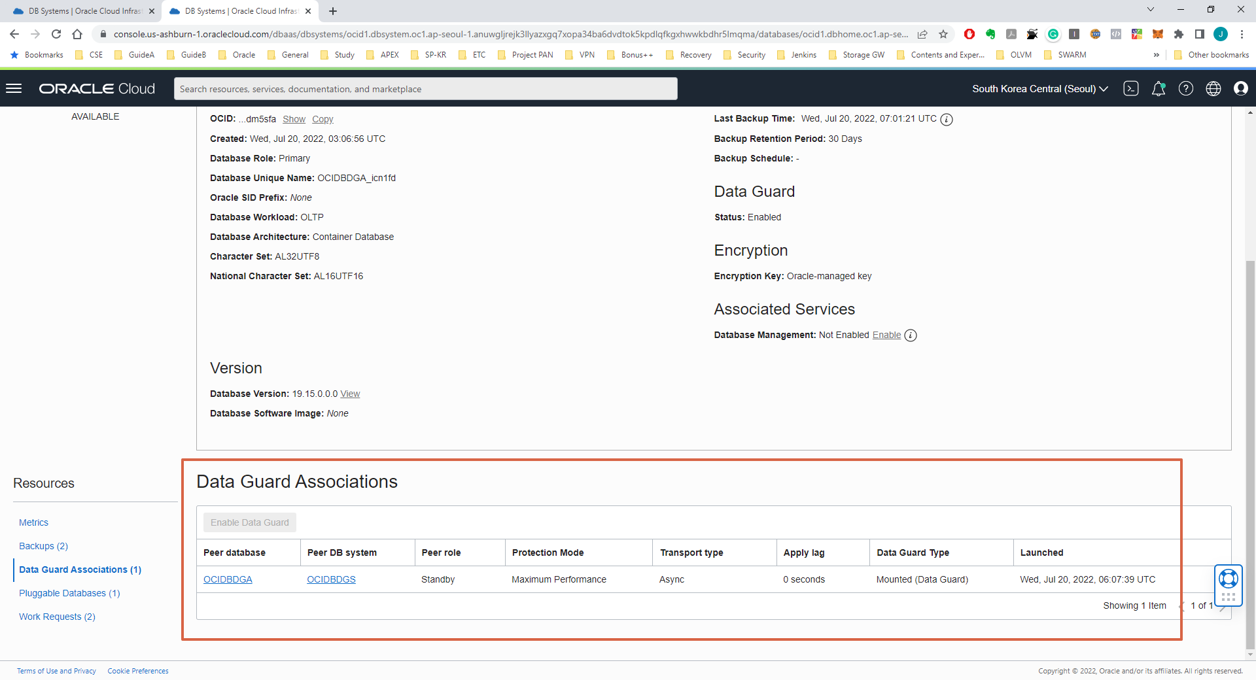Viewport: 1256px width, 680px height.
Task: Open the Oracle Cloud navigation hamburger menu
Action: tap(14, 88)
